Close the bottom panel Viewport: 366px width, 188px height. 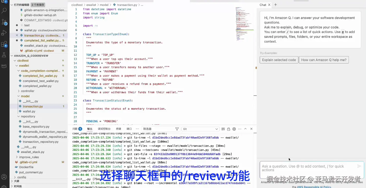tap(251, 129)
